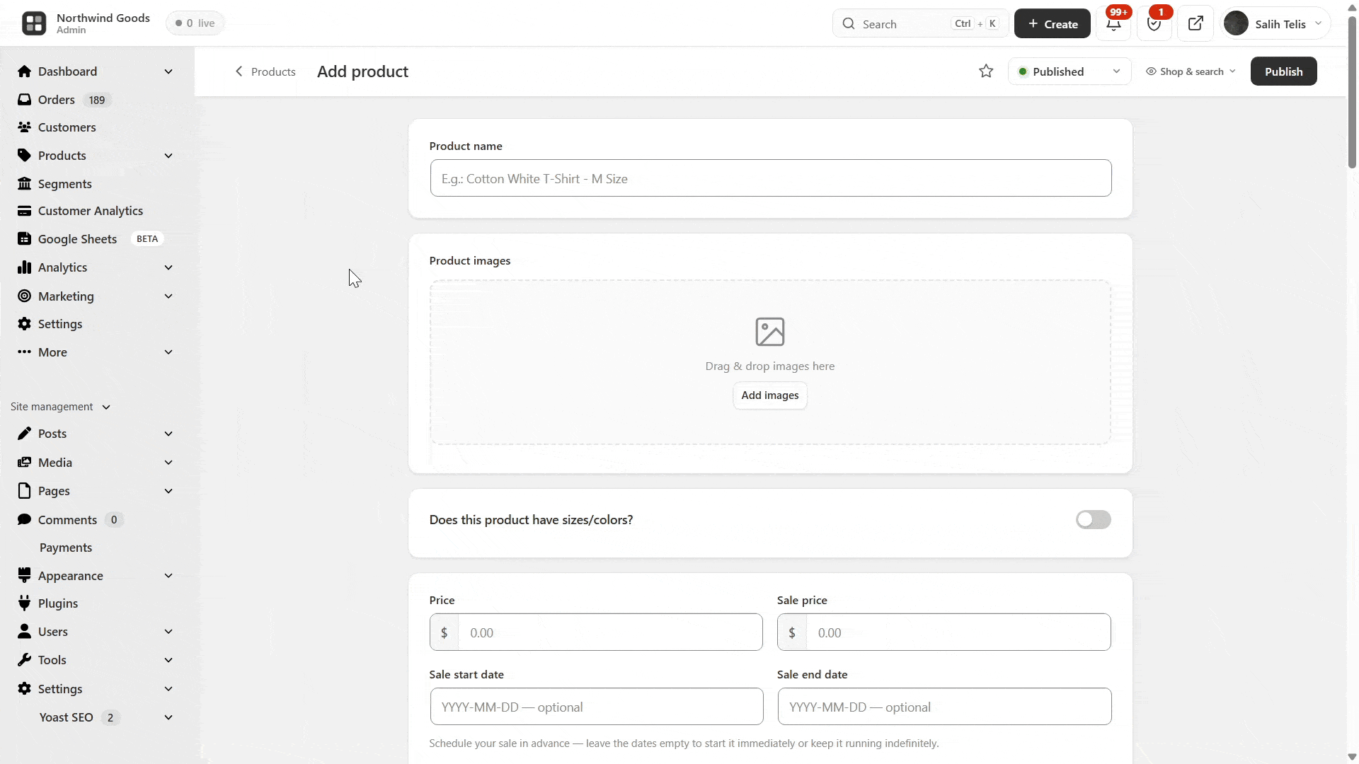Click the Customer Analytics card icon
1359x764 pixels.
tap(24, 211)
